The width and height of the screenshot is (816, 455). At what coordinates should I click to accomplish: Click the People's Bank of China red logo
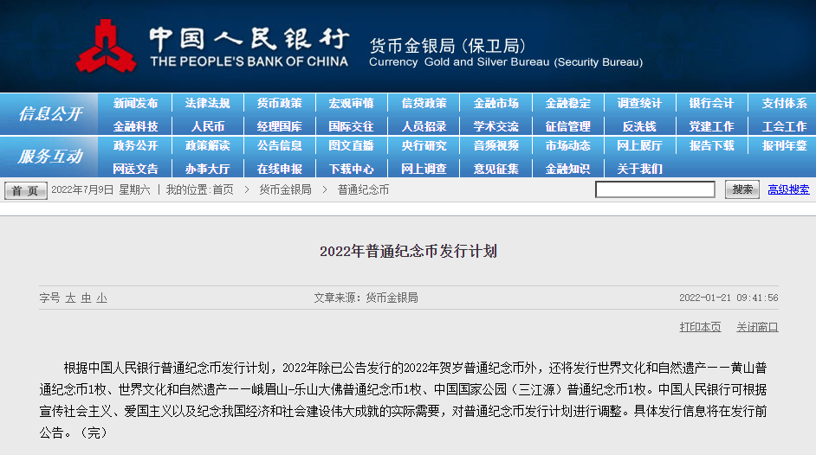click(x=107, y=46)
